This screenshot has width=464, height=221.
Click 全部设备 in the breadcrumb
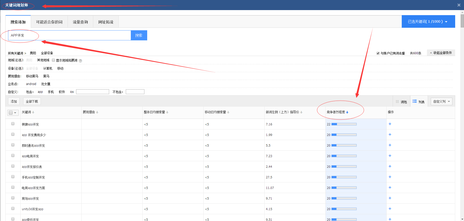(47, 53)
